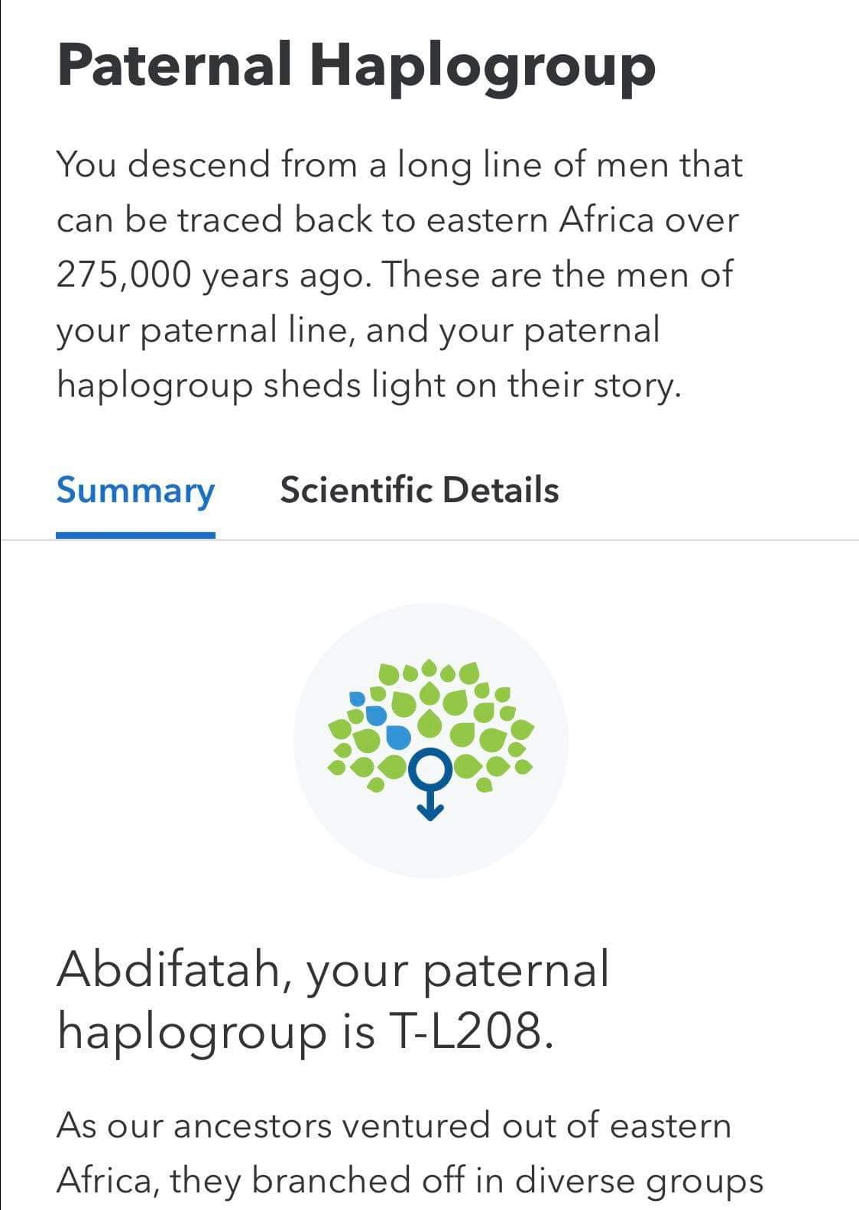Click the "275,000 years ago" text
This screenshot has width=859, height=1210.
pos(213,274)
